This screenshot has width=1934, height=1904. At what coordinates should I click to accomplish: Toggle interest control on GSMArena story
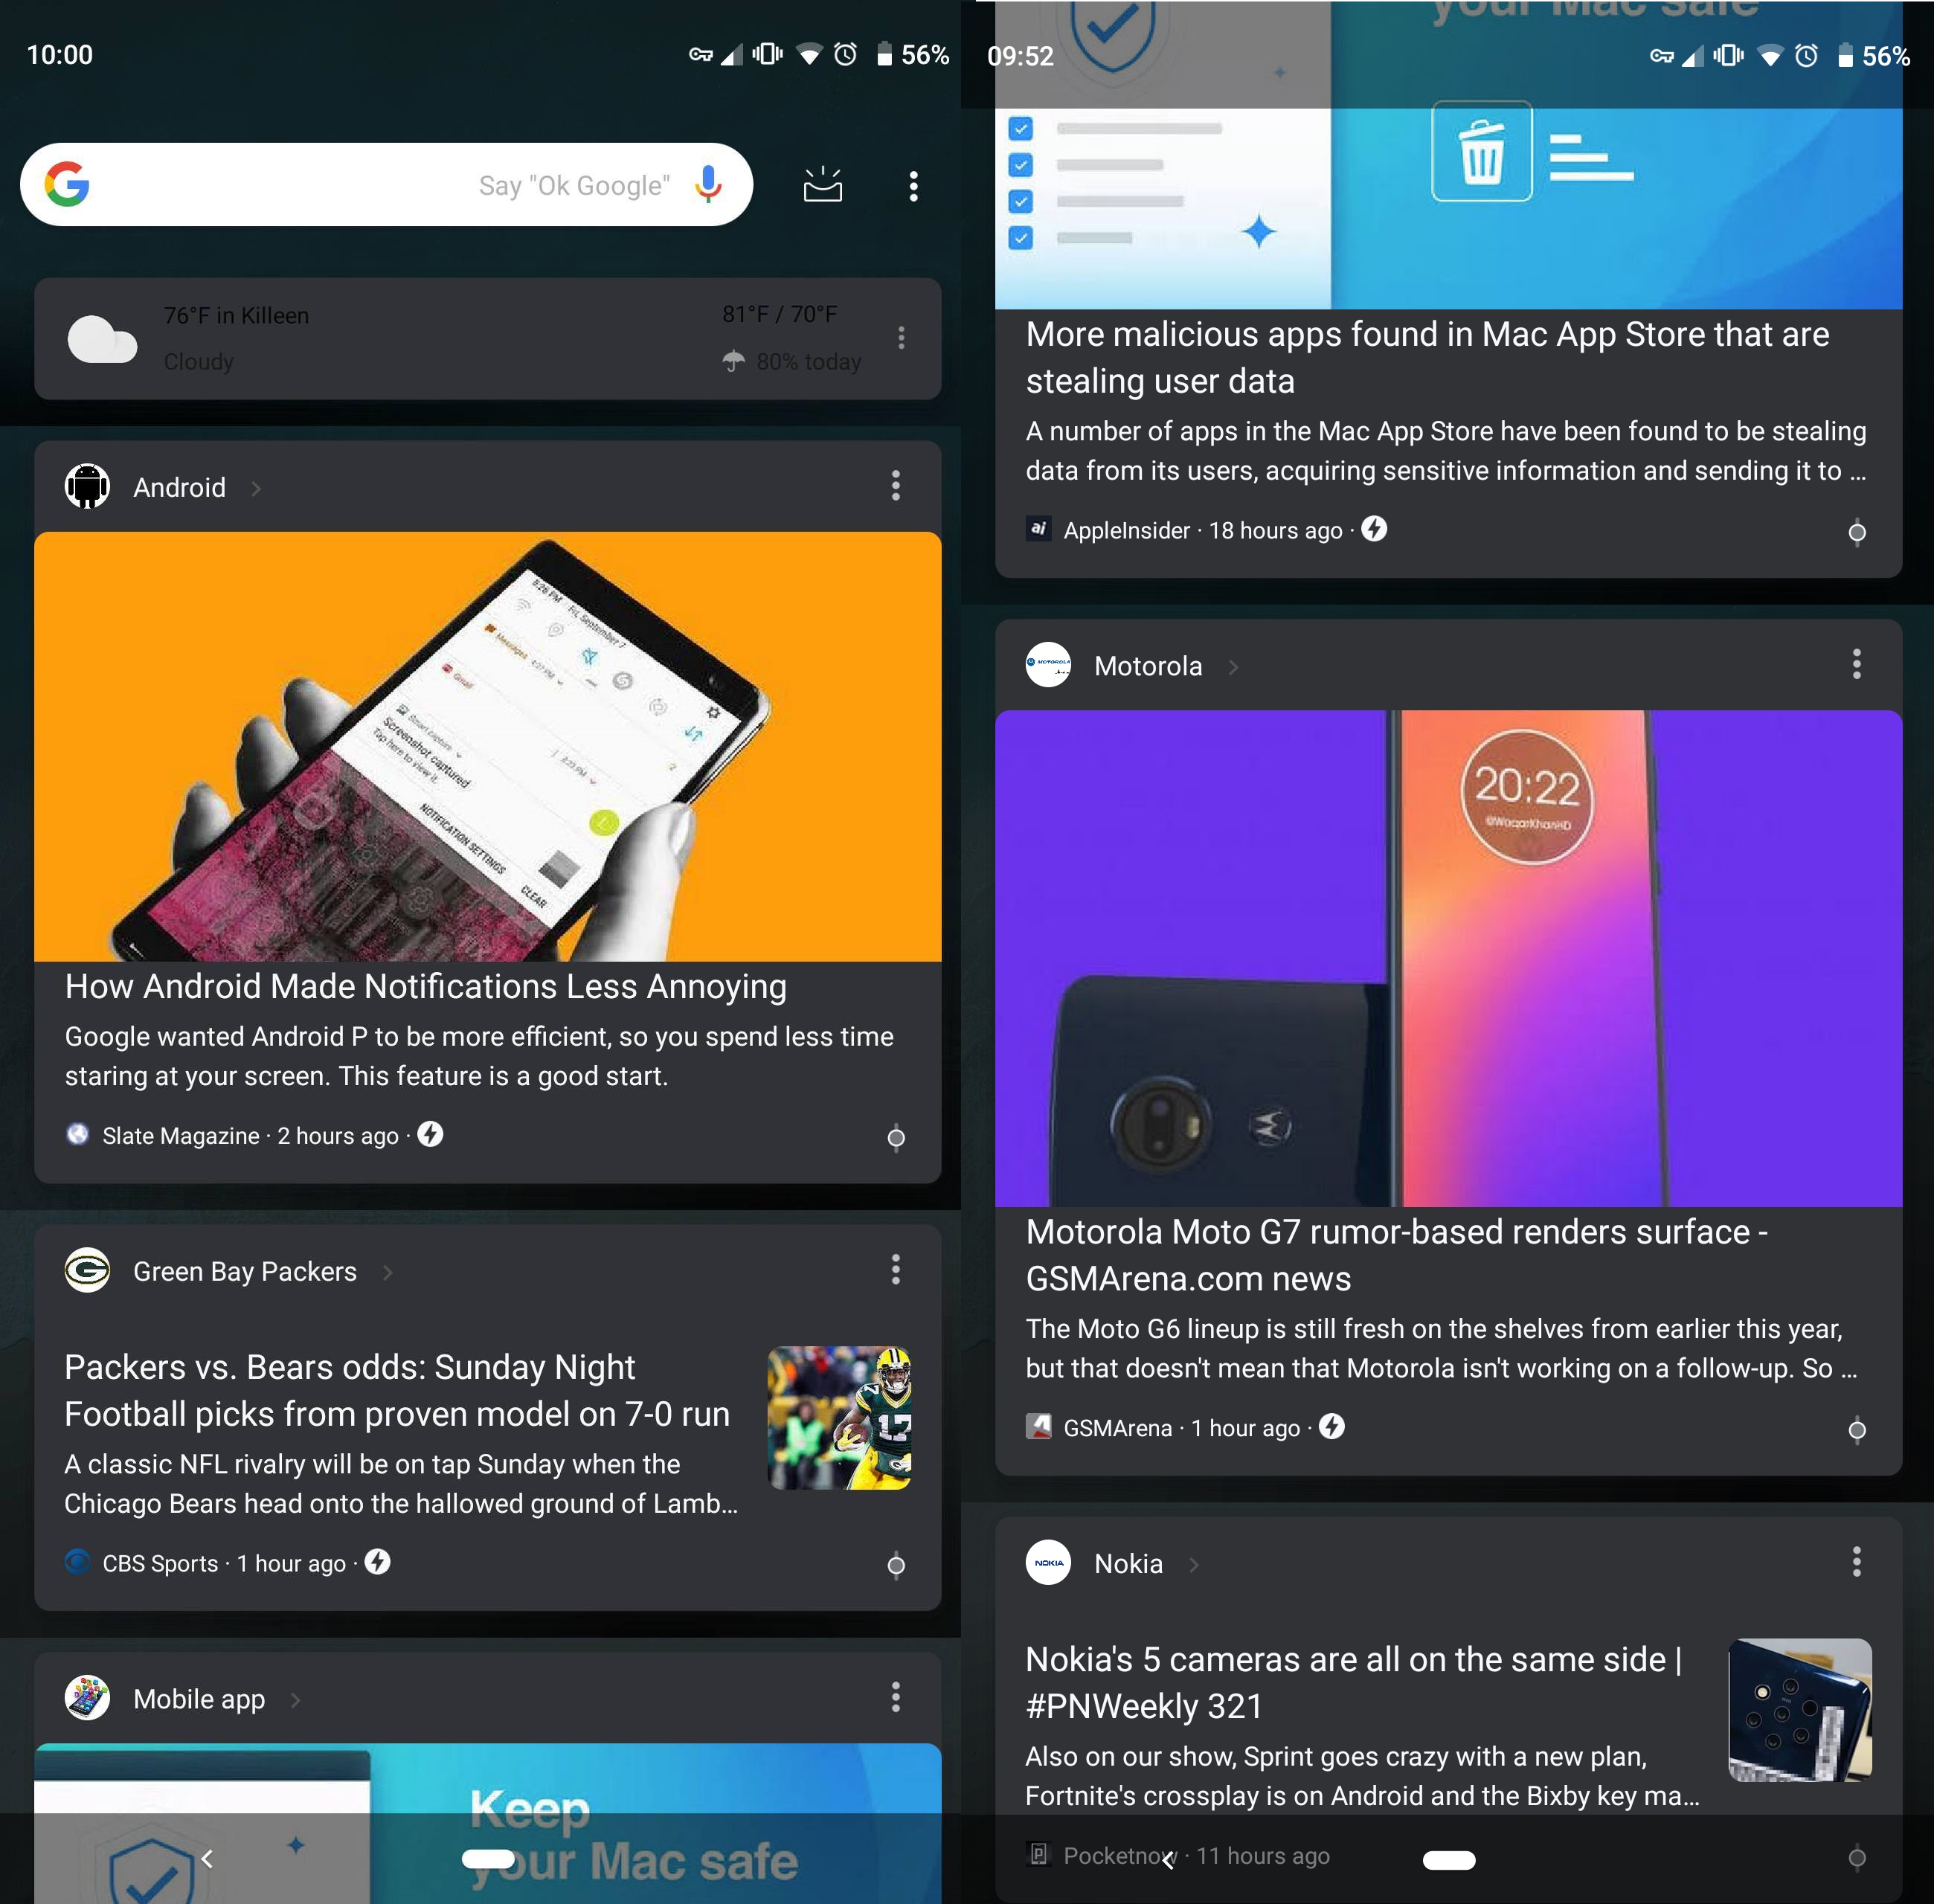[1857, 1430]
